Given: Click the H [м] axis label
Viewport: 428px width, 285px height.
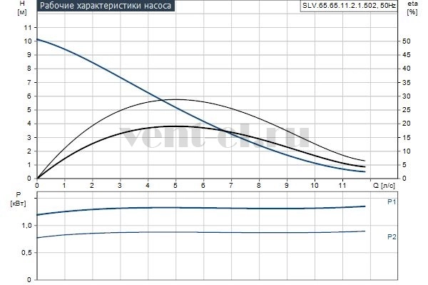Looking at the screenshot, I should click(22, 8).
